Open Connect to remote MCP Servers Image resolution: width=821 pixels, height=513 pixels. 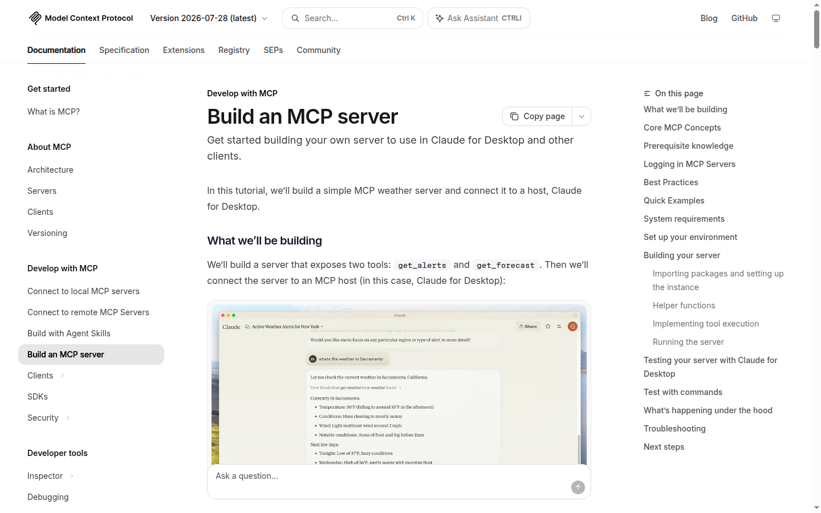[x=88, y=312]
